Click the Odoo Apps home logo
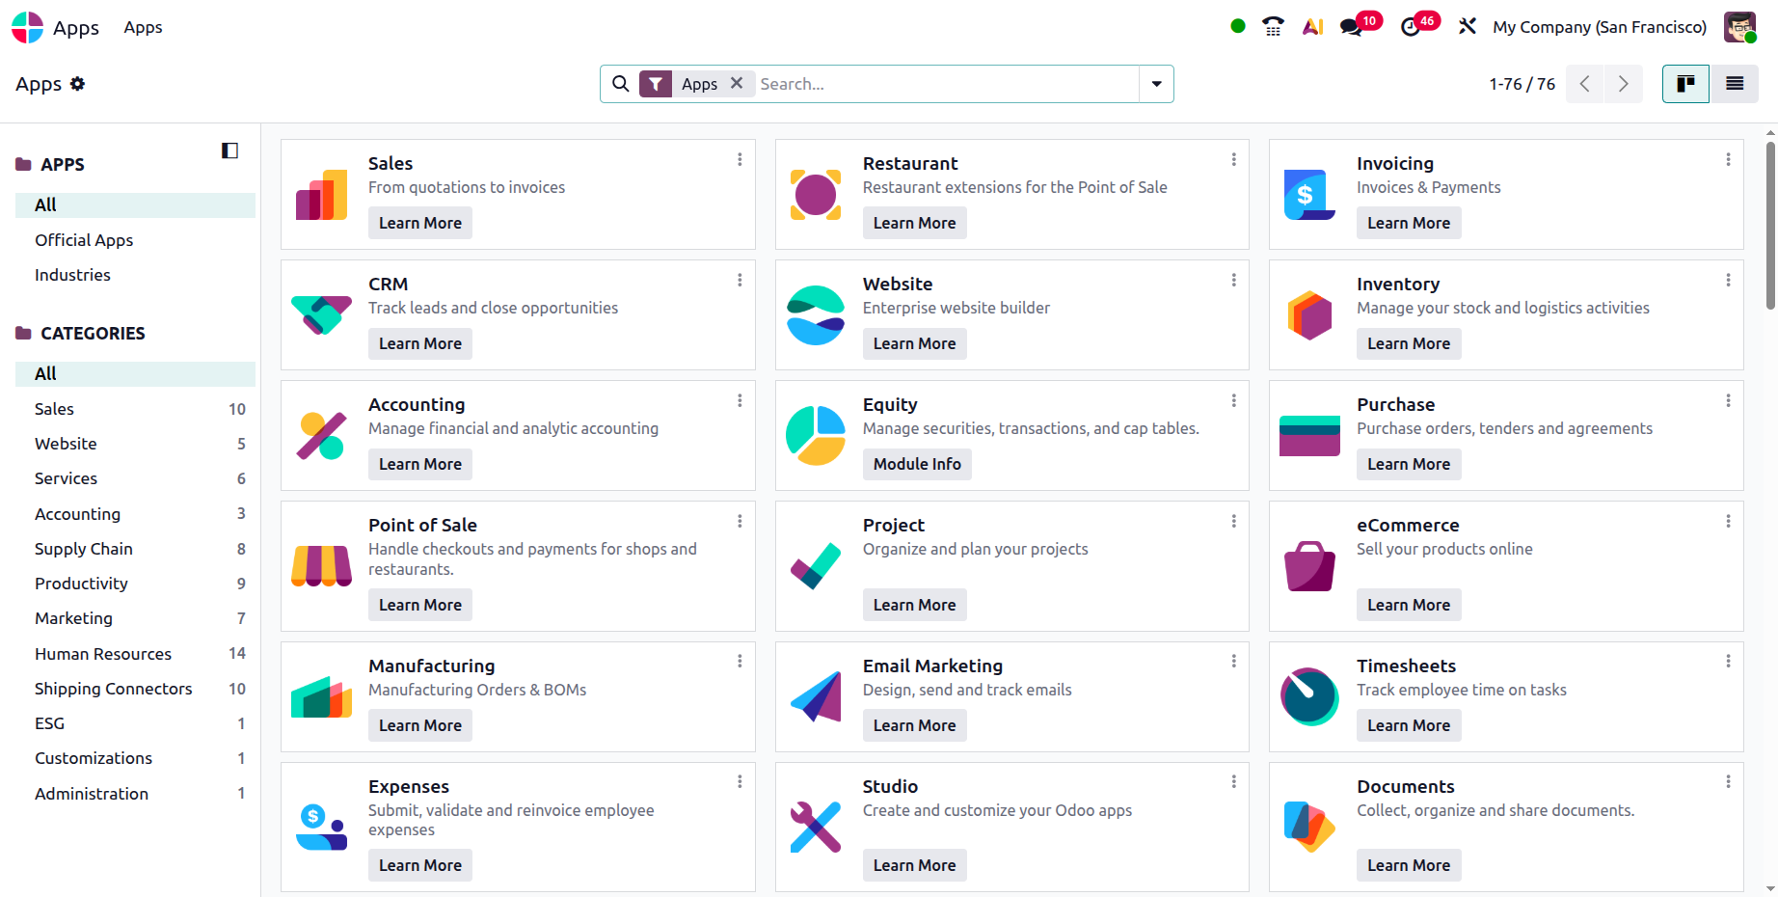This screenshot has width=1778, height=897. 27,27
